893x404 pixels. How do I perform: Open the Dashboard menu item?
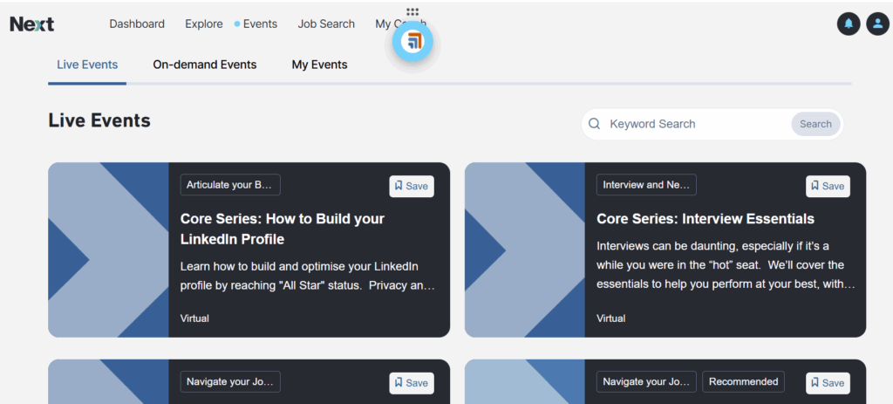pyautogui.click(x=137, y=24)
